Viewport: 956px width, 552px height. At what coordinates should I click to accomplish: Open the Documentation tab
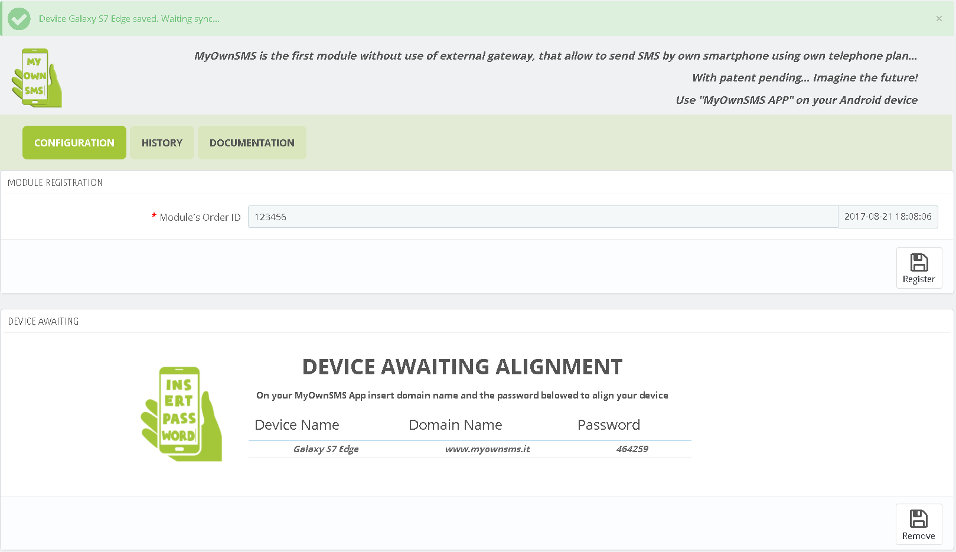tap(252, 143)
